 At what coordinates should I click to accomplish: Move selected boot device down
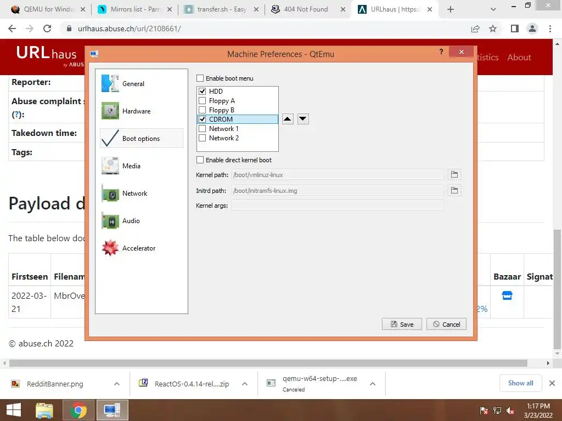(303, 119)
